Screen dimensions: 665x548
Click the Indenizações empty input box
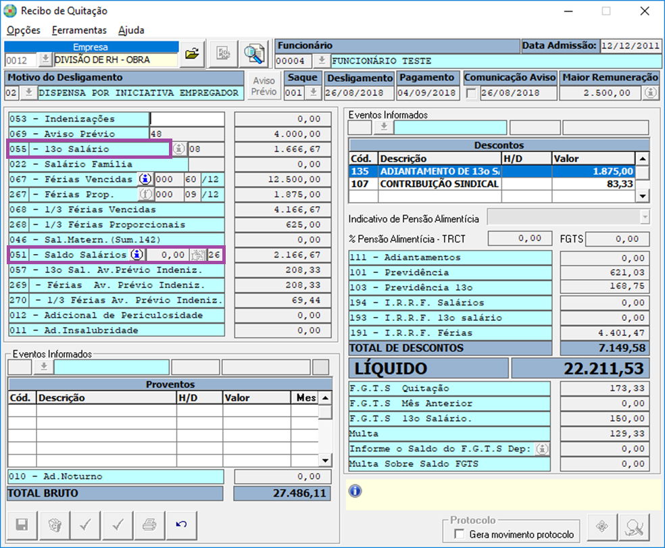point(187,119)
